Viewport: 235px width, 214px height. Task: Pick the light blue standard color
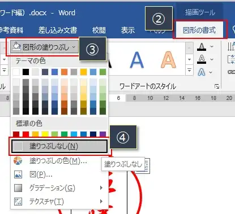[74, 134]
